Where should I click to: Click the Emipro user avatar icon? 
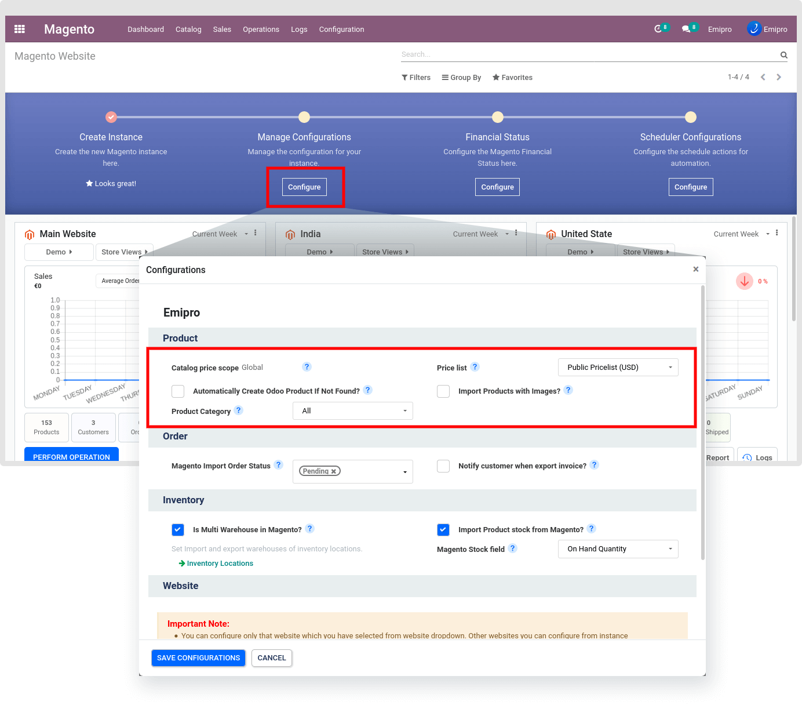(754, 28)
